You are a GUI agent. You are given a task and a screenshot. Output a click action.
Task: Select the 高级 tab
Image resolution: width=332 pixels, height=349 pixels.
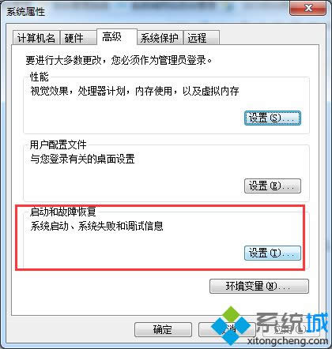pos(116,37)
